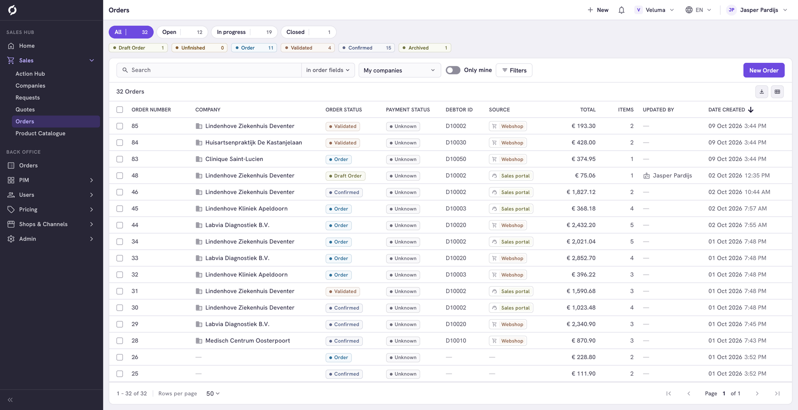Click the Veluma V badge icon
This screenshot has height=410, width=798.
click(638, 10)
